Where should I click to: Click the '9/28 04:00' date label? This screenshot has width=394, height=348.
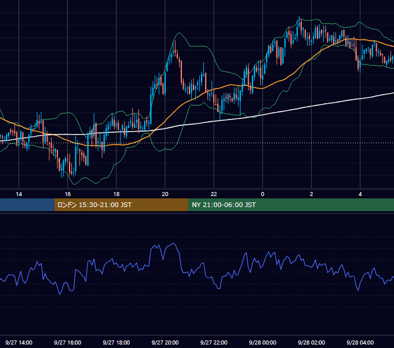tap(360, 342)
